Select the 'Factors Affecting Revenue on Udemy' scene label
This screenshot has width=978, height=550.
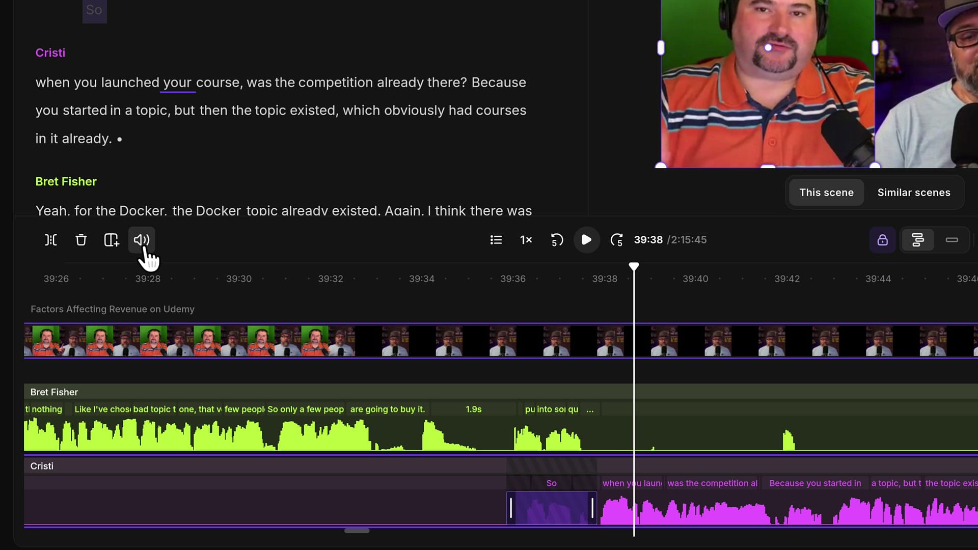(x=113, y=309)
